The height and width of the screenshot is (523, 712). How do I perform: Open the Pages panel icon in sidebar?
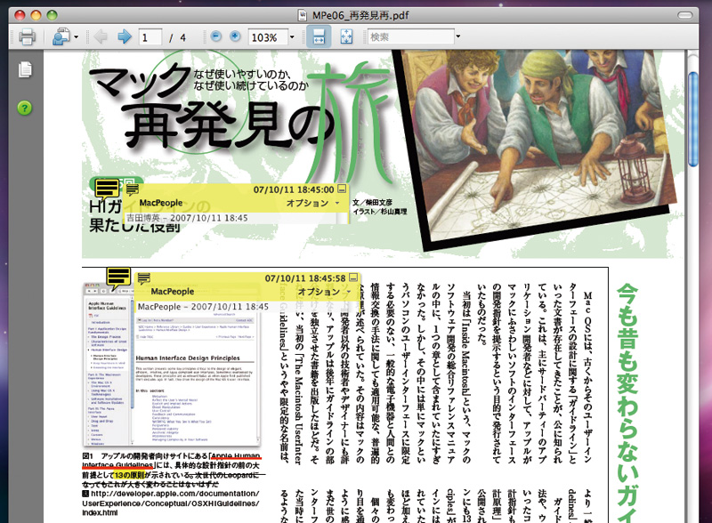[x=26, y=69]
